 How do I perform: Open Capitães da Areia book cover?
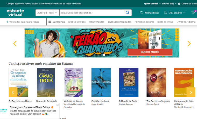tap(101, 82)
